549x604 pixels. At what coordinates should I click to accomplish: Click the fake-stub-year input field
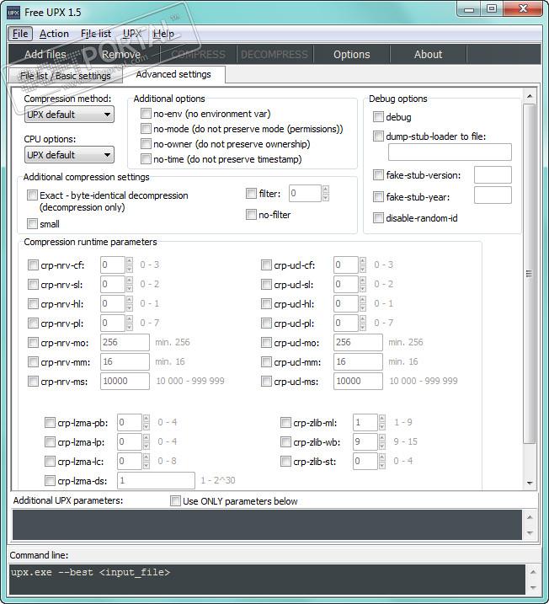click(x=493, y=195)
